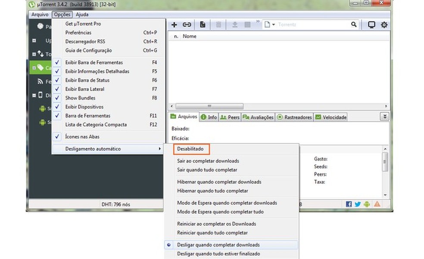This screenshot has width=424, height=259.
Task: Click the uTorrent logo in title bar
Action: click(x=32, y=4)
